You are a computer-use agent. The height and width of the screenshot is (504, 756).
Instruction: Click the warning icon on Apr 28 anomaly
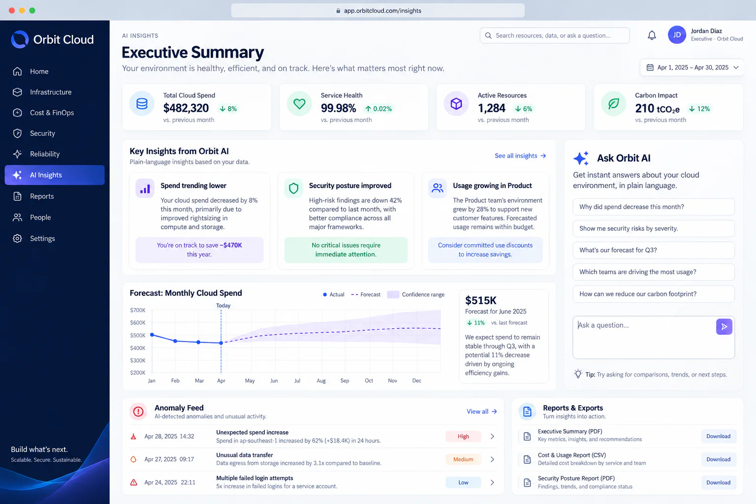(x=133, y=437)
